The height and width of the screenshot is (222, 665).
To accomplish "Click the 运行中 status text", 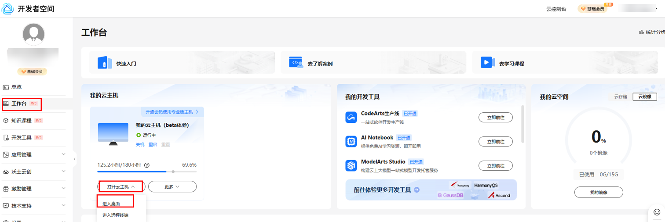I will (x=149, y=135).
